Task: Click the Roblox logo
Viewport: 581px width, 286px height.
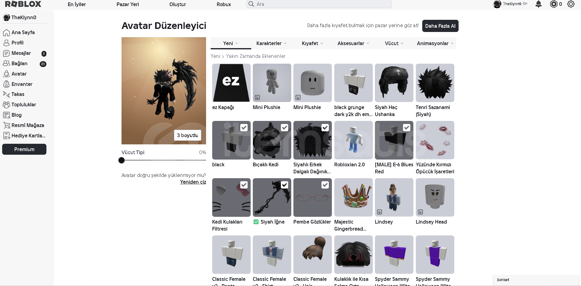Action: click(x=23, y=4)
